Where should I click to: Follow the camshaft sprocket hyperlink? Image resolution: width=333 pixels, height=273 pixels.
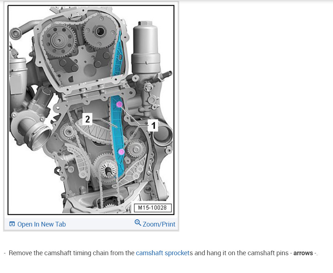point(163,253)
